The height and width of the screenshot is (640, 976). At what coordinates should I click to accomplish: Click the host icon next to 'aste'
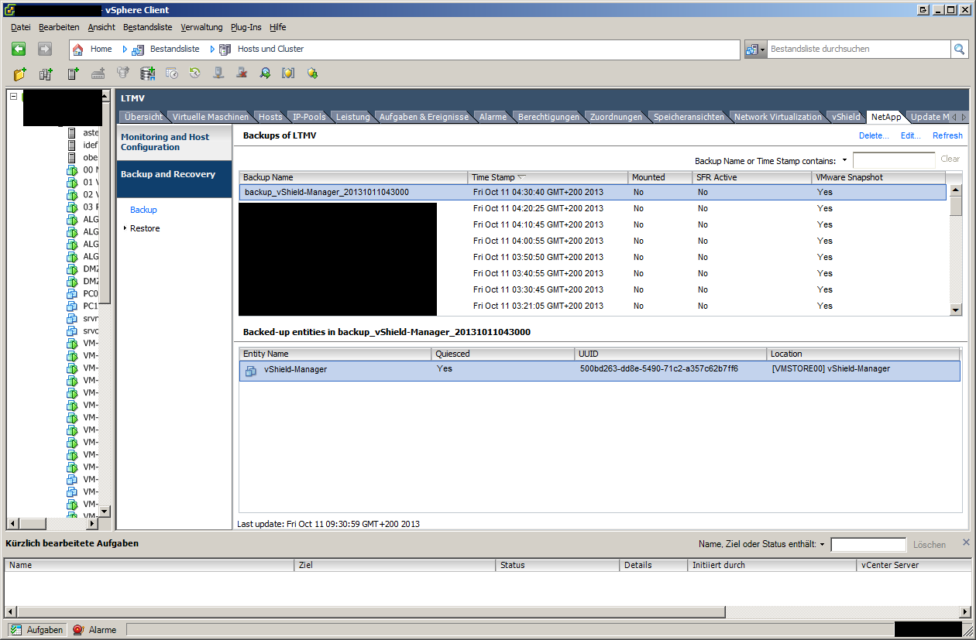[x=73, y=132]
